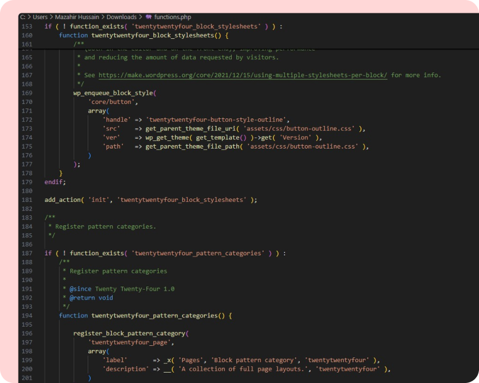Click 'twentytwentyfour_pattern_categories' string on line 187
The width and height of the screenshot is (479, 383).
[197, 253]
